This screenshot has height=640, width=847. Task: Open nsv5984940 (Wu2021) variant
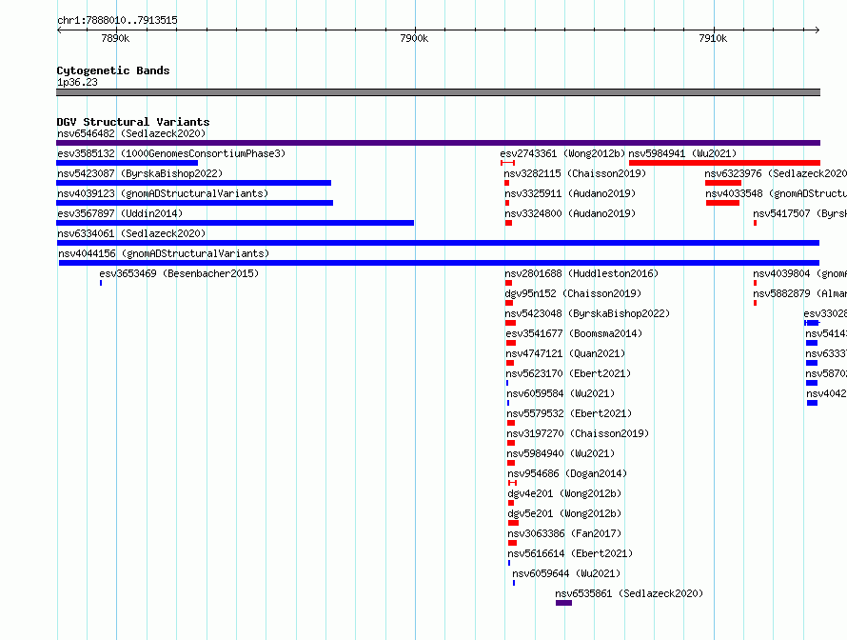[x=561, y=453]
